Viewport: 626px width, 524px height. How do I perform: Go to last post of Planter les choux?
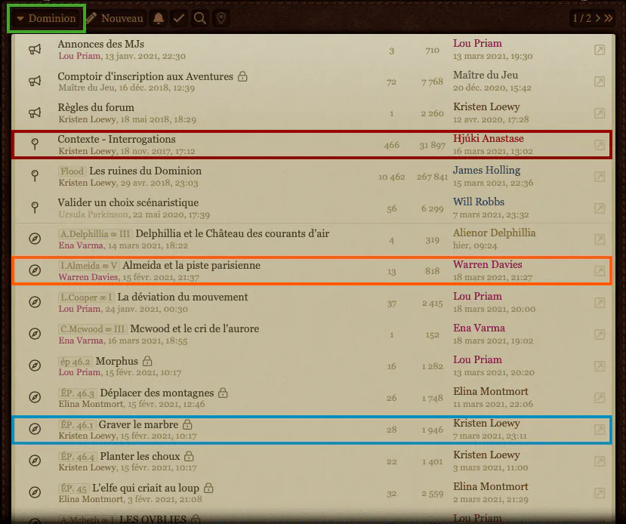pyautogui.click(x=600, y=461)
